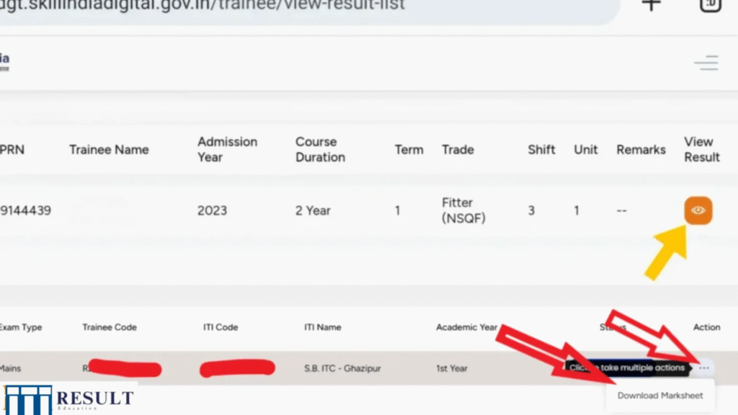This screenshot has width=738, height=415.
Task: Click the Action column header
Action: click(706, 327)
